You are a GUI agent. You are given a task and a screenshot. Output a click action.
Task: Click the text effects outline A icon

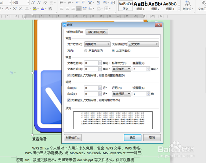tap(27, 9)
